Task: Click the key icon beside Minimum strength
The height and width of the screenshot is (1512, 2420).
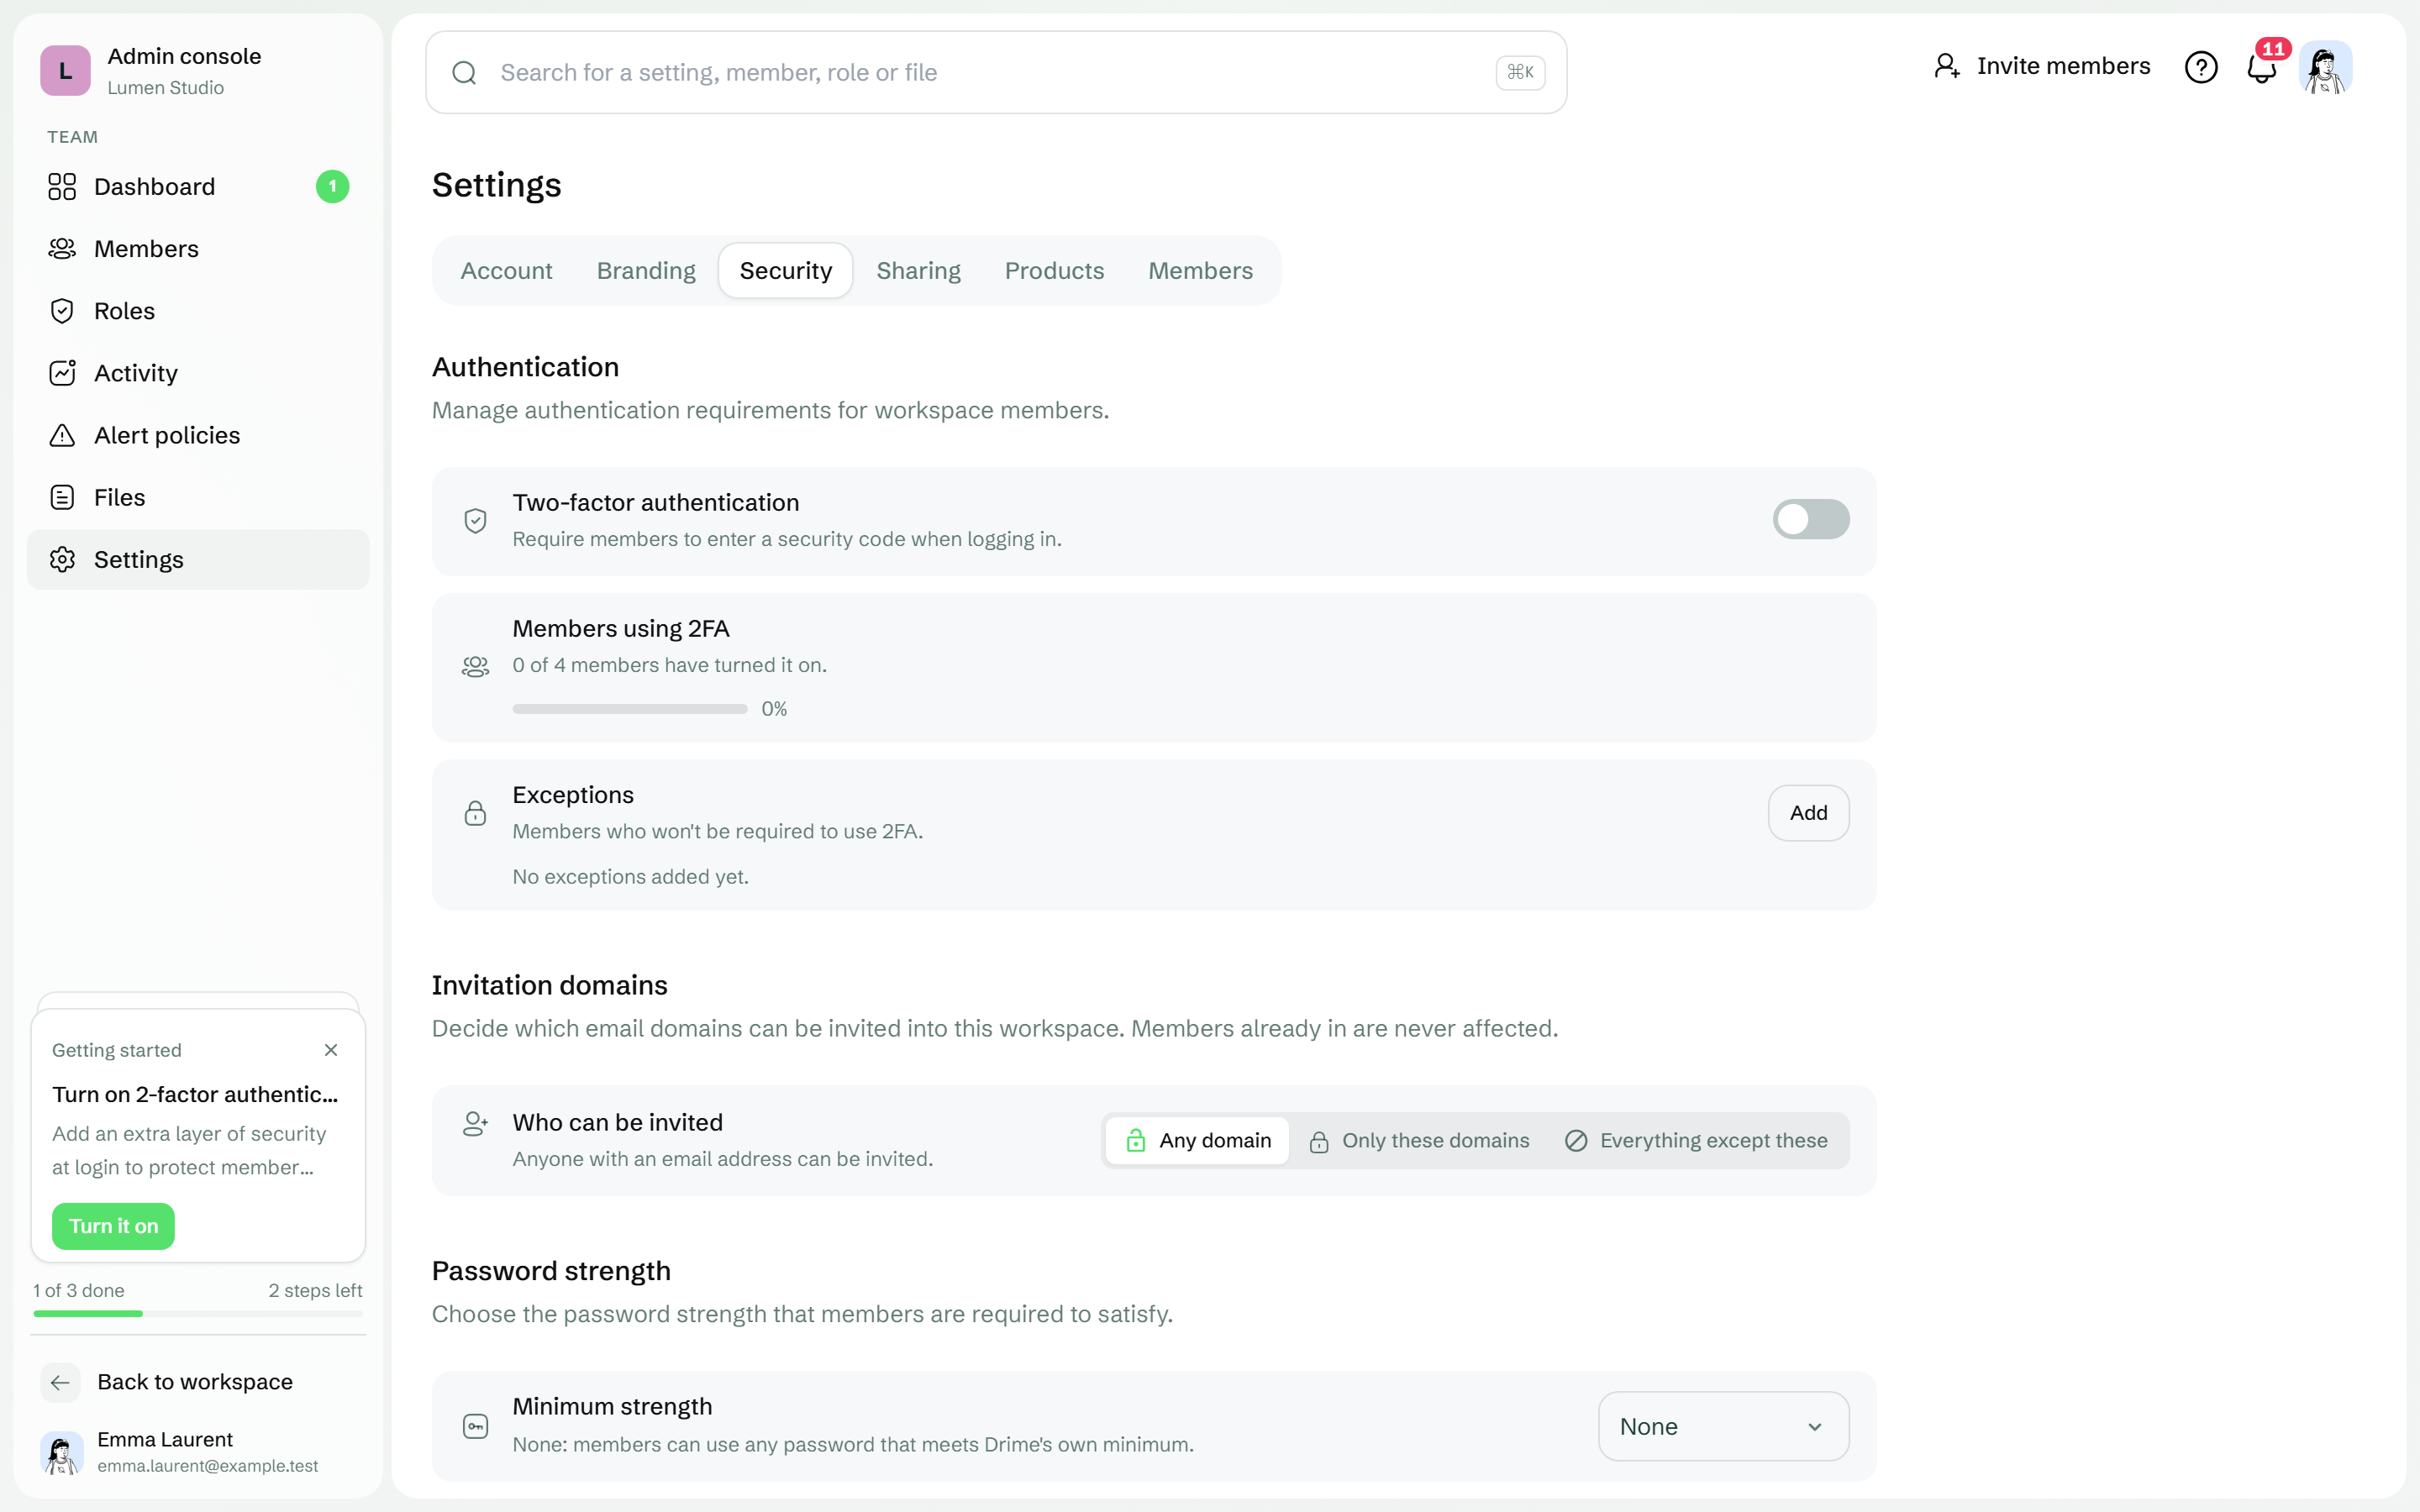Action: pyautogui.click(x=476, y=1427)
